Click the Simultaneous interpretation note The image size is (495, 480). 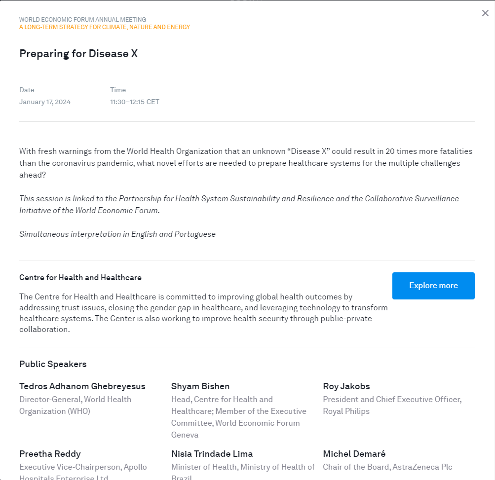point(117,234)
